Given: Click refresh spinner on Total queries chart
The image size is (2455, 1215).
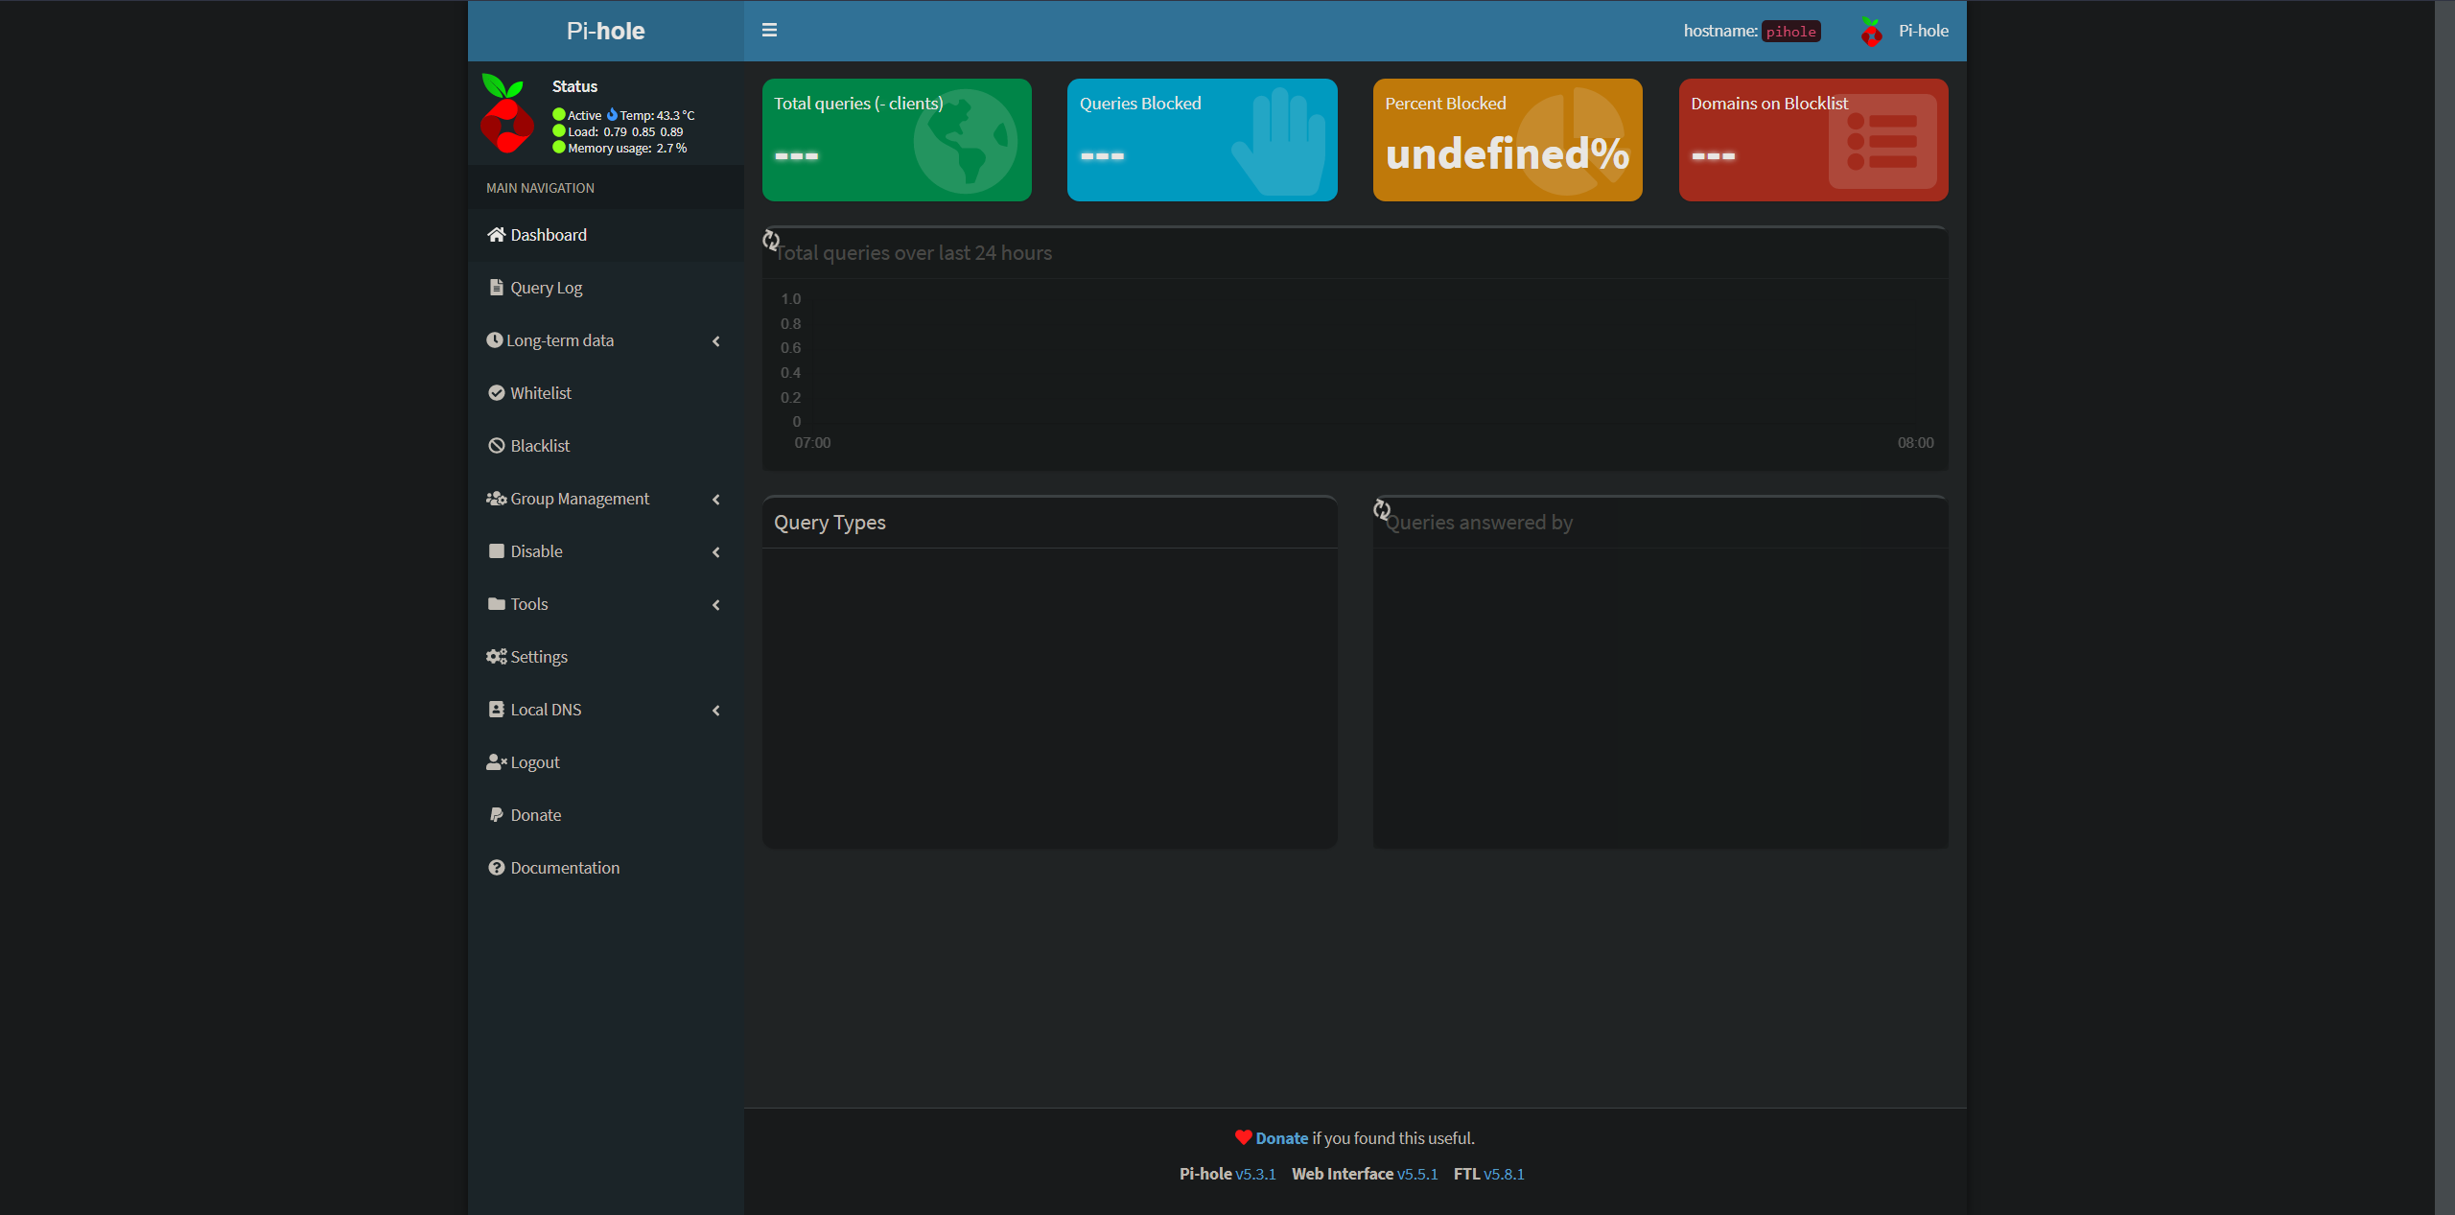Looking at the screenshot, I should click(771, 240).
